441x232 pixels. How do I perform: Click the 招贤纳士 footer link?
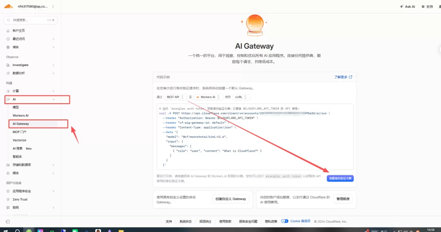pos(205,222)
